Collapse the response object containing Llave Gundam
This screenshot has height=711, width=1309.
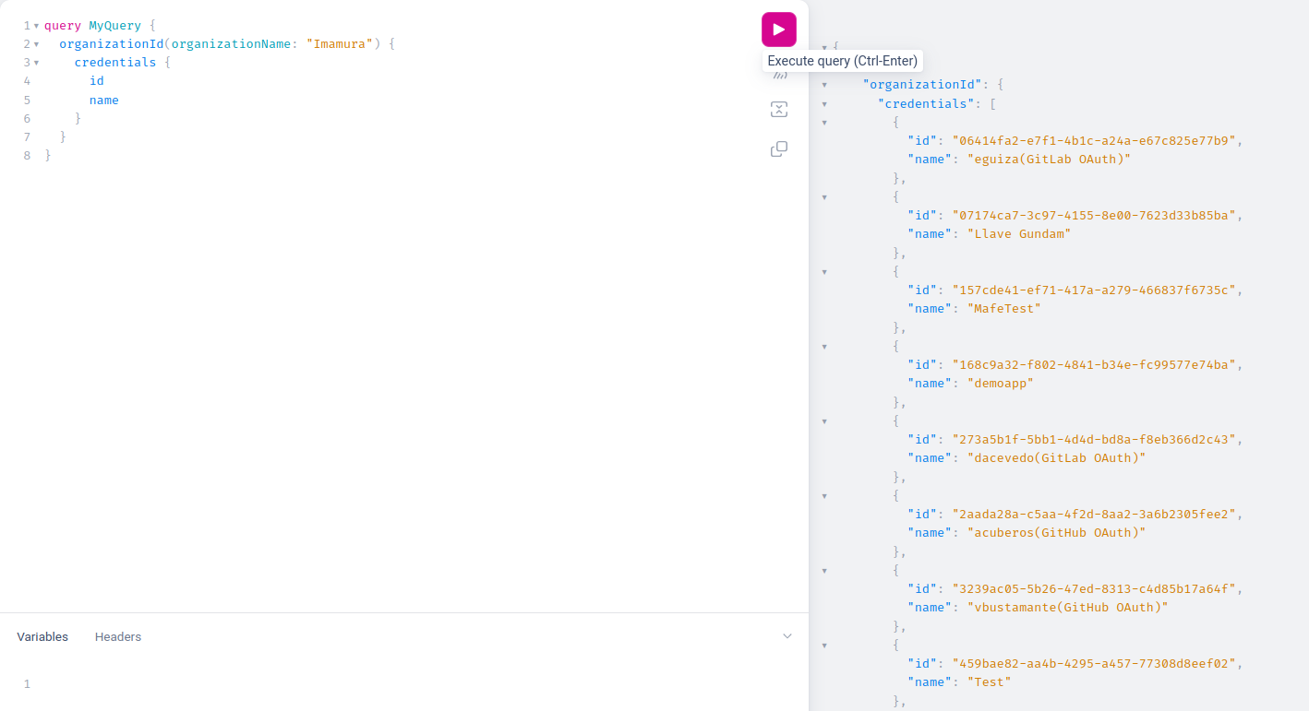[824, 196]
